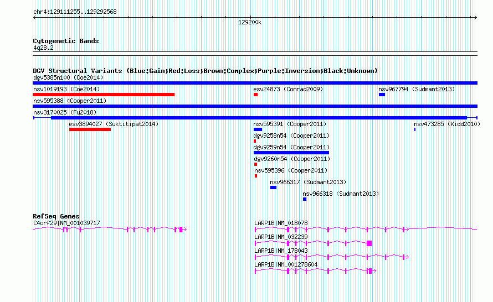493x302 pixels.
Task: Open the dgv9260n54 (Cooper2011) label
Action: coord(292,159)
